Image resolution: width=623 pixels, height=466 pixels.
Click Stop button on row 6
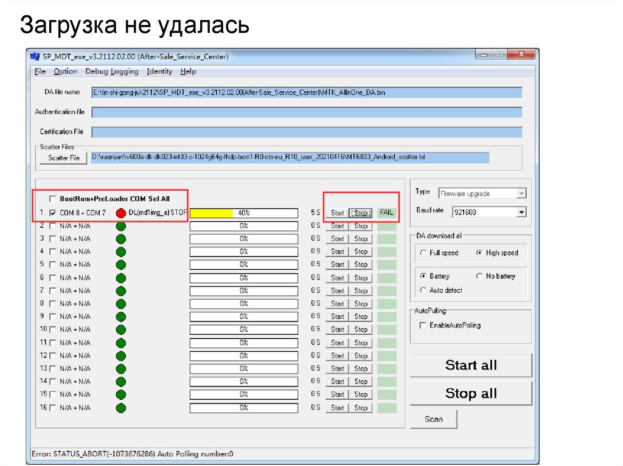click(361, 278)
